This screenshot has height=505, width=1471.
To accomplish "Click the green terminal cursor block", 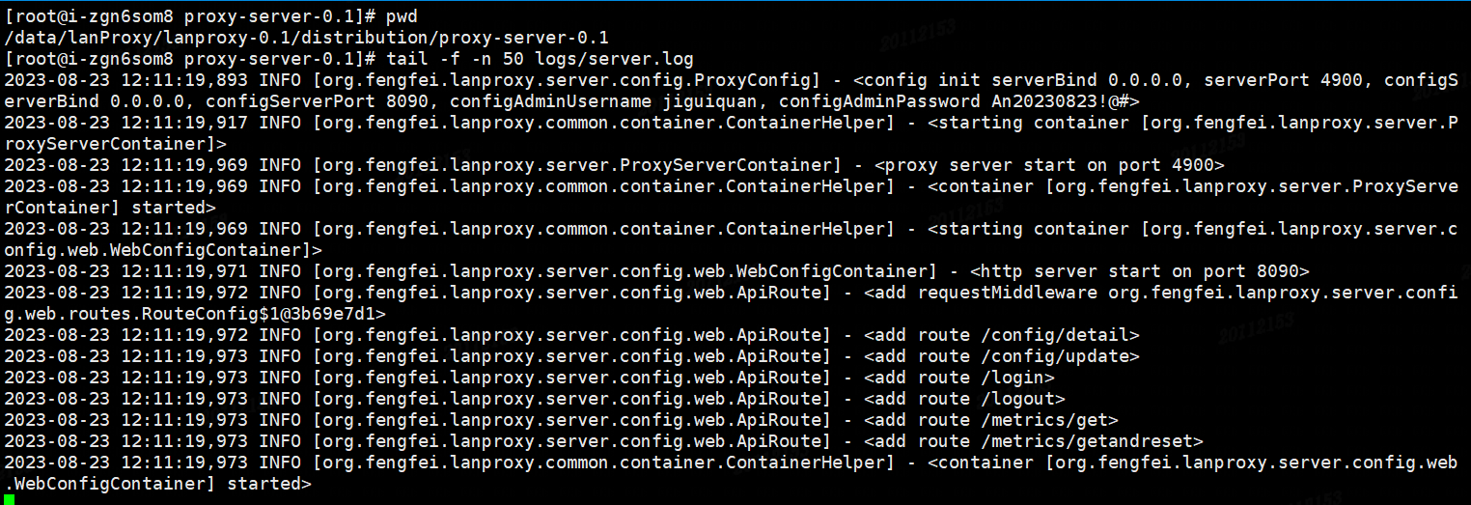I will [10, 499].
